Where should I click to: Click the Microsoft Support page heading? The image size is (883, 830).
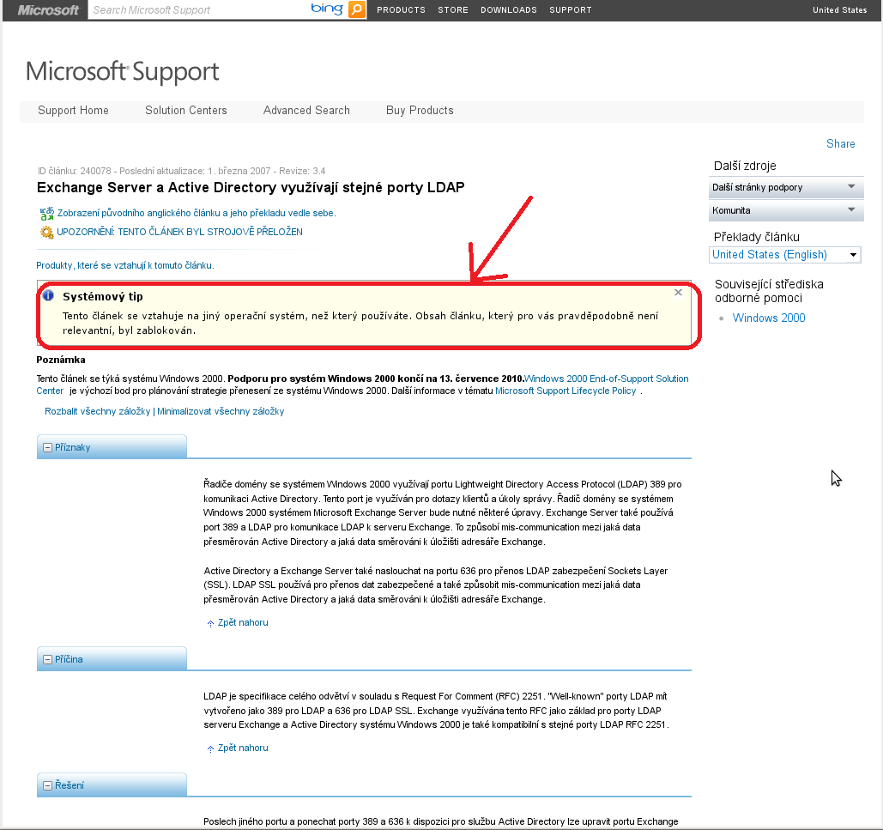[x=122, y=72]
